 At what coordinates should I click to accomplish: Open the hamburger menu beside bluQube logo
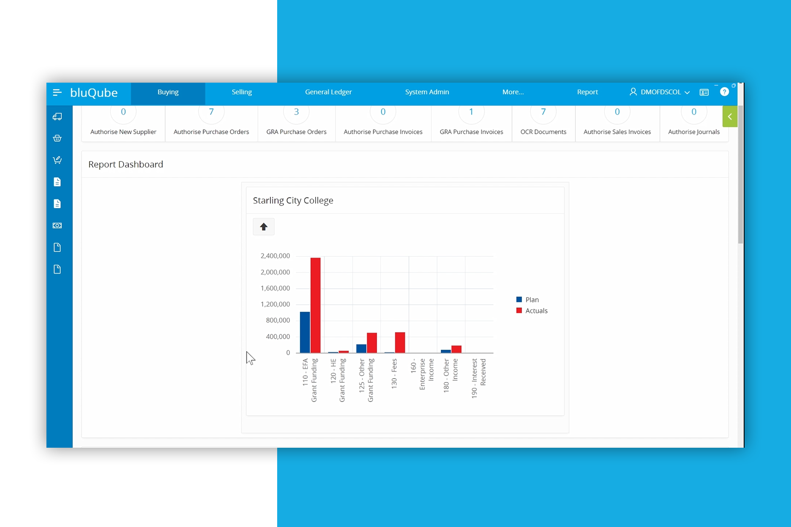(57, 92)
